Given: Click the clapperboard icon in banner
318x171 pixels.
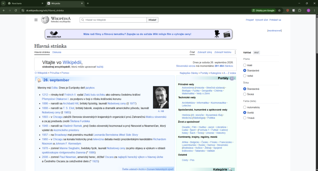Looking at the screenshot, I should [x=227, y=34].
